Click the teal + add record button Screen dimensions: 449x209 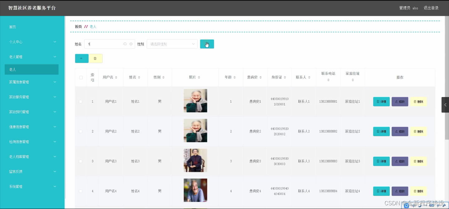point(81,58)
